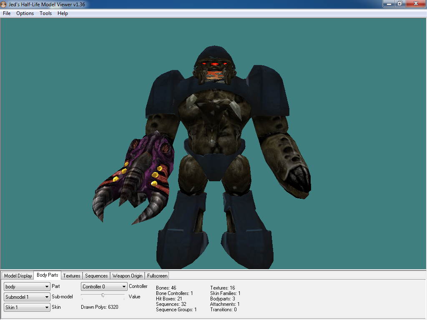Screen dimensions: 427x320
Task: Click the 'Attachments: 1' statistic
Action: pyautogui.click(x=225, y=304)
